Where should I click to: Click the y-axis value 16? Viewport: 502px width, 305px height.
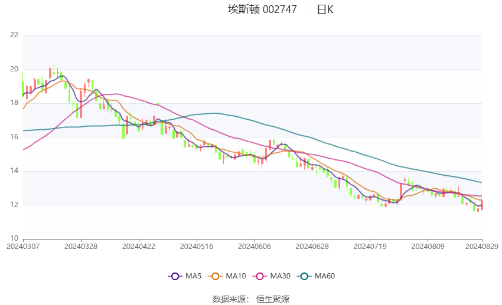click(14, 137)
